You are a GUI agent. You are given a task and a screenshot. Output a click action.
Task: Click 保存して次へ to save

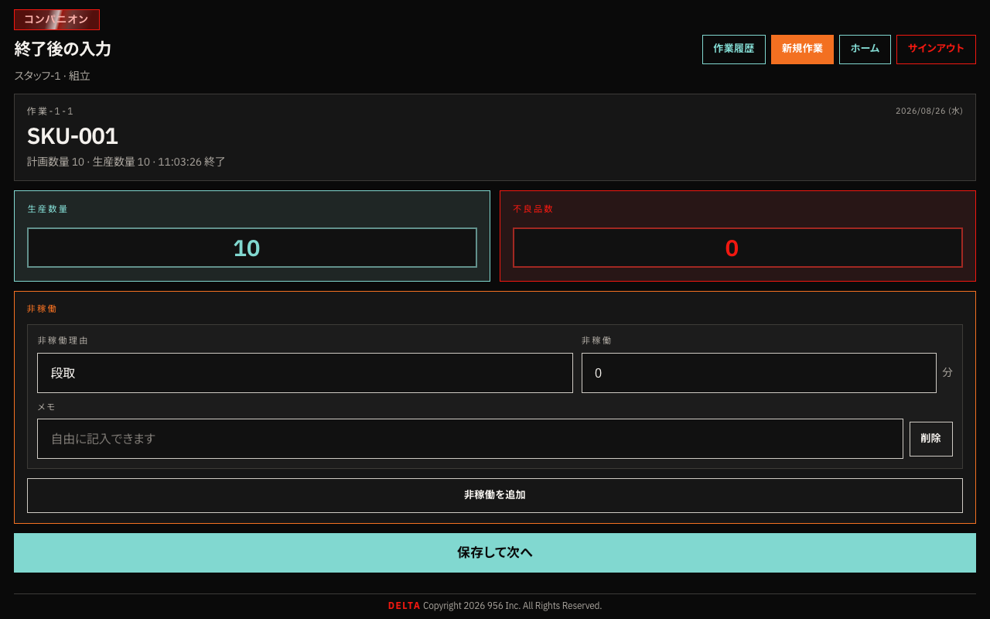pos(495,552)
